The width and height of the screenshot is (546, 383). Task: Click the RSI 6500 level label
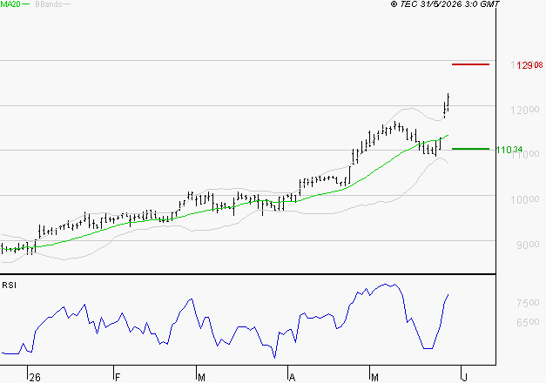click(x=528, y=322)
